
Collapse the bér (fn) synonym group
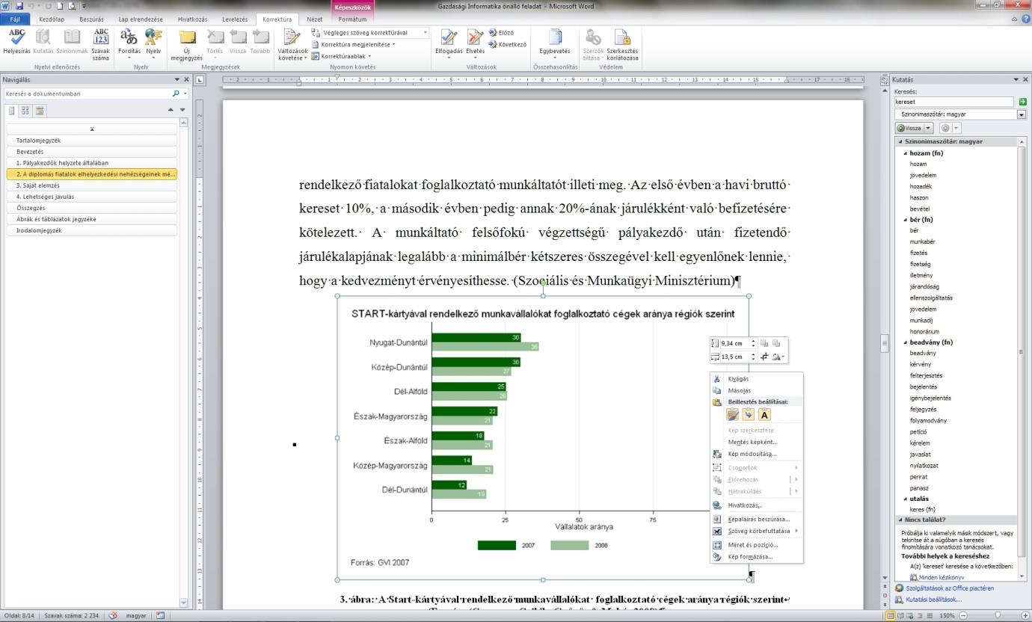(x=906, y=220)
